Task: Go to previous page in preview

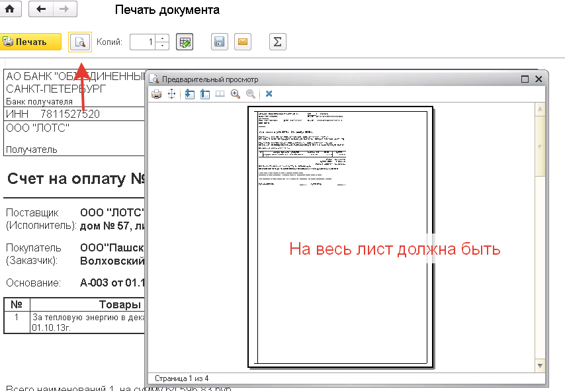Action: [205, 94]
